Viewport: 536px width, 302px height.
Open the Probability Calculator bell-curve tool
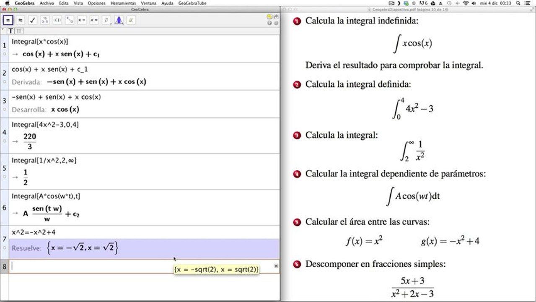[x=119, y=20]
